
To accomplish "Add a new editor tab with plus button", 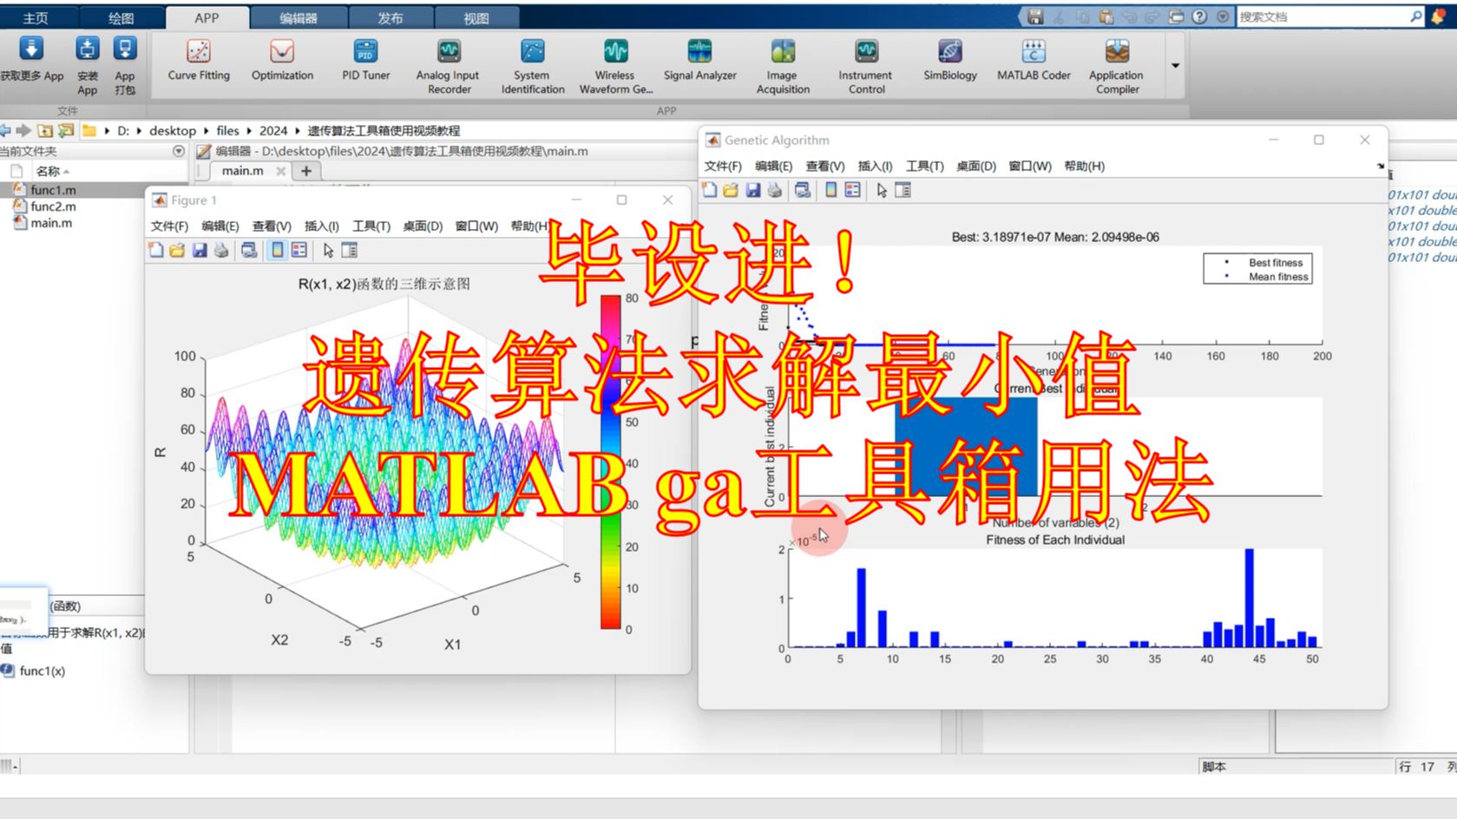I will click(x=305, y=171).
